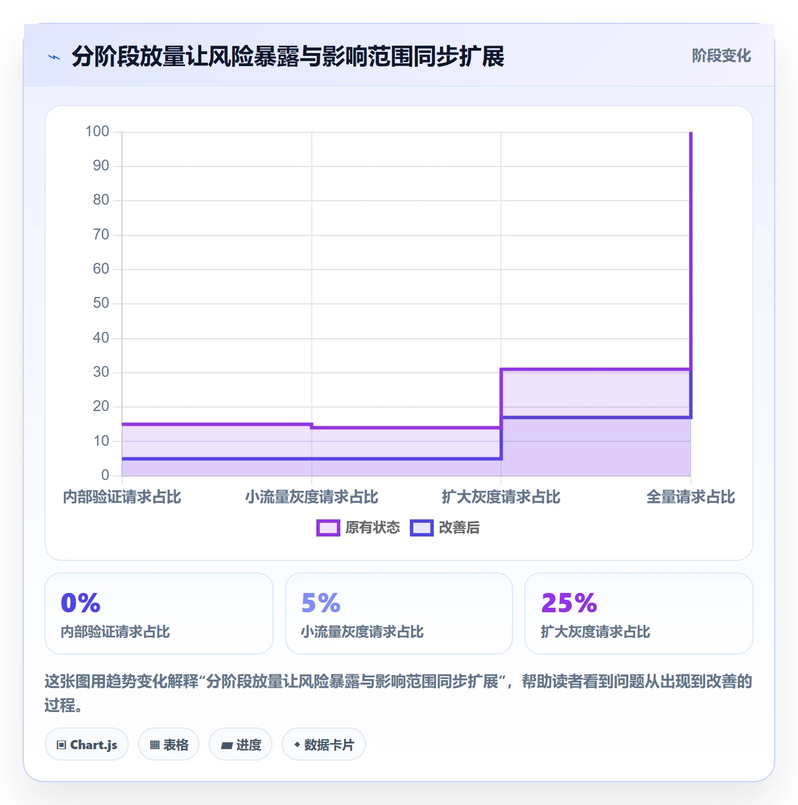
Task: Toggle the 改善后 legend swatch
Action: coord(422,528)
